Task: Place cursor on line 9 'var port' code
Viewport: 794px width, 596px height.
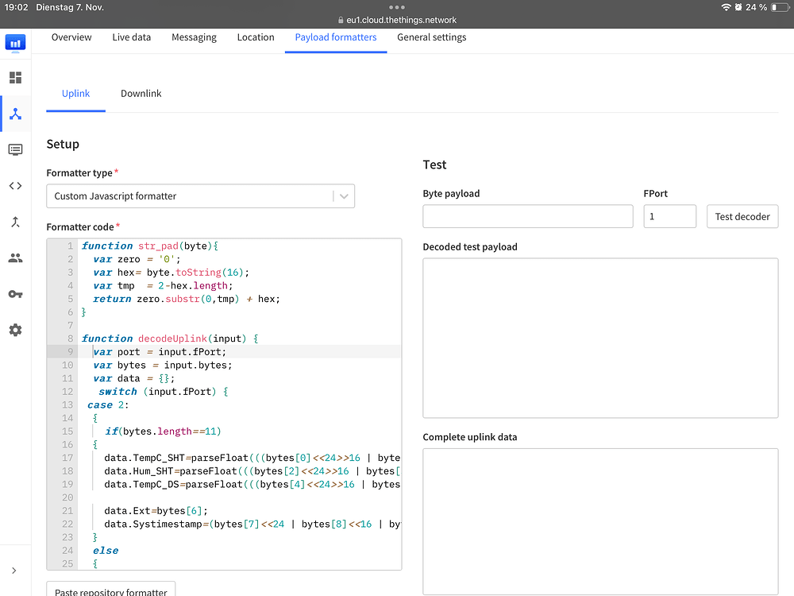Action: [160, 352]
